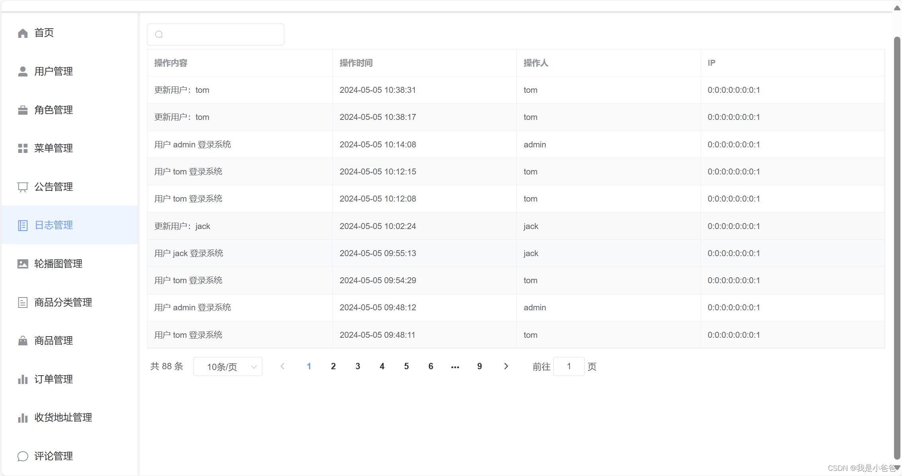Click the magnifier icon in search box

(159, 34)
